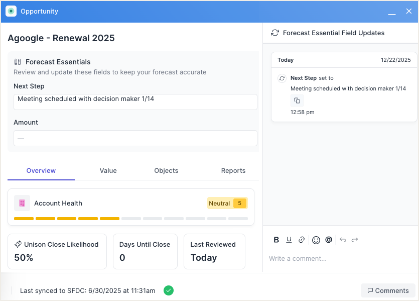Toggle underline formatting in comment editor

(x=289, y=240)
